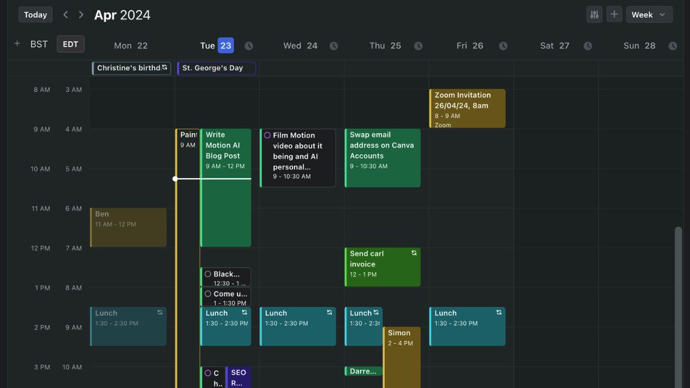Click the clock icon beside Wed 24
This screenshot has height=388, width=690.
click(x=333, y=45)
